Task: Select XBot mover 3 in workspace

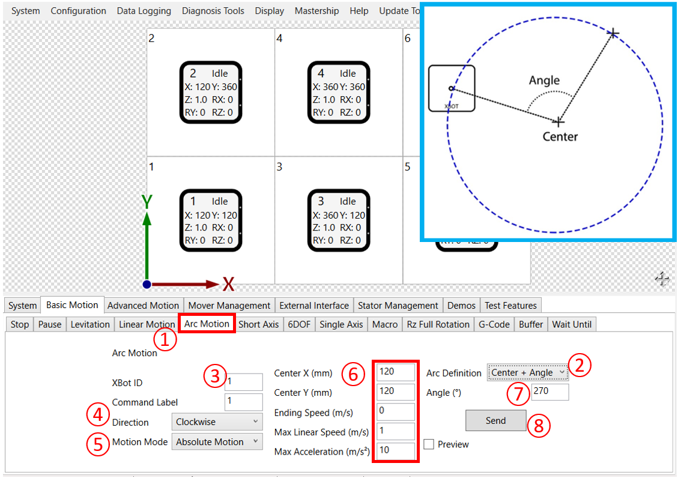Action: (339, 220)
